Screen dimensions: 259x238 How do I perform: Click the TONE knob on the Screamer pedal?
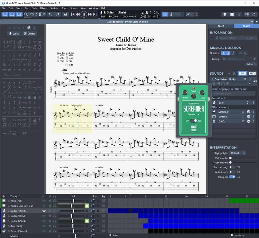[193, 96]
